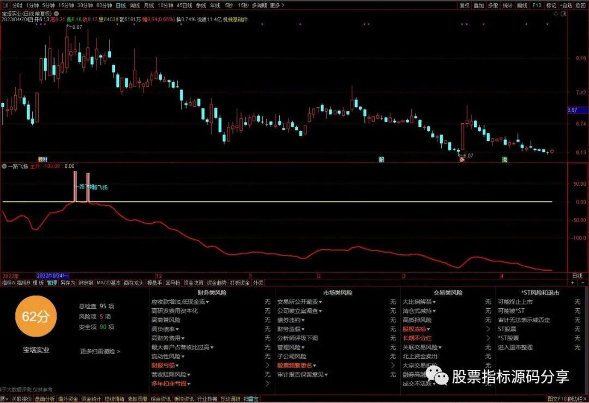
Task: Expand the 高财务费用 risk item
Action: coord(168,338)
